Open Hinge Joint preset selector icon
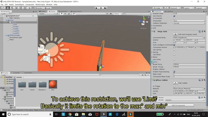208x117 pixels. click(x=202, y=32)
